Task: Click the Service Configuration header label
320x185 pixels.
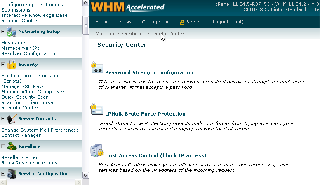Action: (44, 174)
